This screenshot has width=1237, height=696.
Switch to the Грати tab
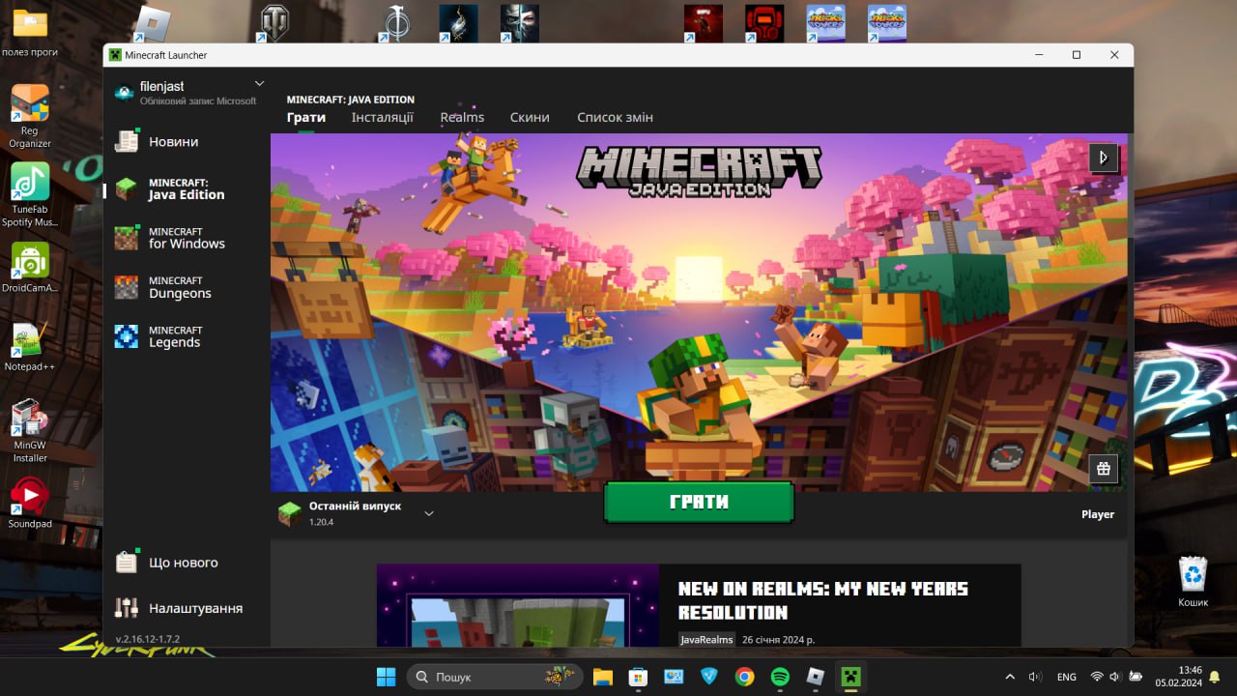coord(306,117)
